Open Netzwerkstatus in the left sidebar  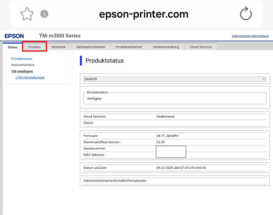coord(23,65)
